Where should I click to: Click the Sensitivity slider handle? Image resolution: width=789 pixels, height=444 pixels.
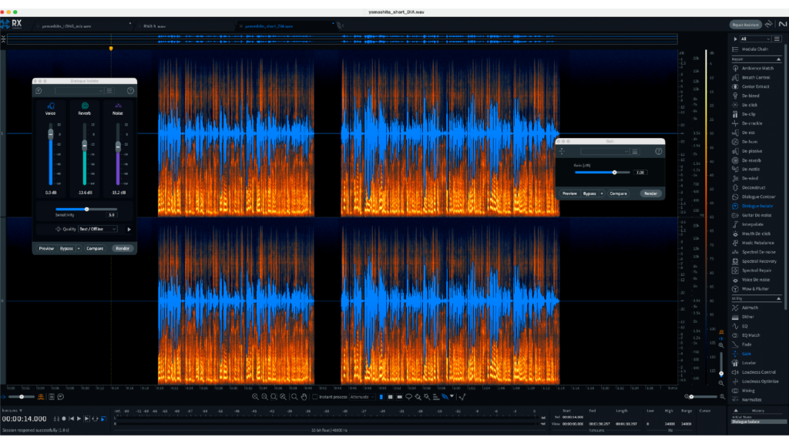86,209
